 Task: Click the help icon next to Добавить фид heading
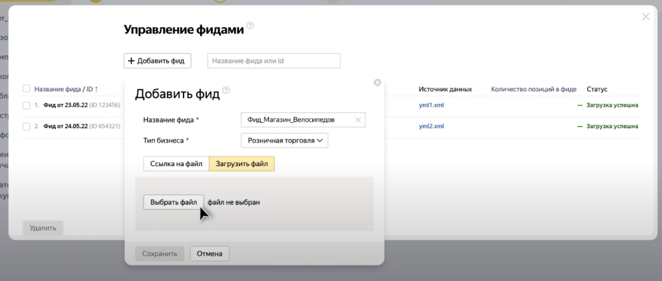coord(226,90)
